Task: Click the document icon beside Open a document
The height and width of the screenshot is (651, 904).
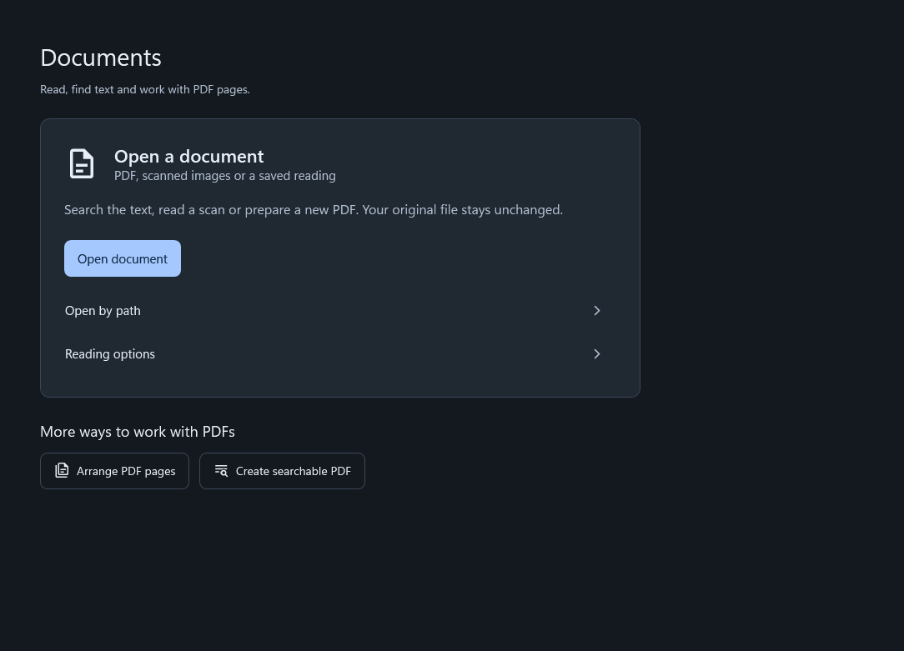Action: (x=81, y=164)
